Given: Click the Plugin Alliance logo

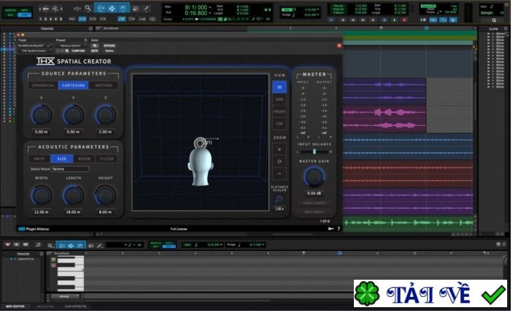Looking at the screenshot, I should (34, 229).
